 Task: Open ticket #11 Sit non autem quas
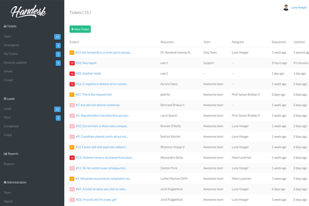pos(101,168)
